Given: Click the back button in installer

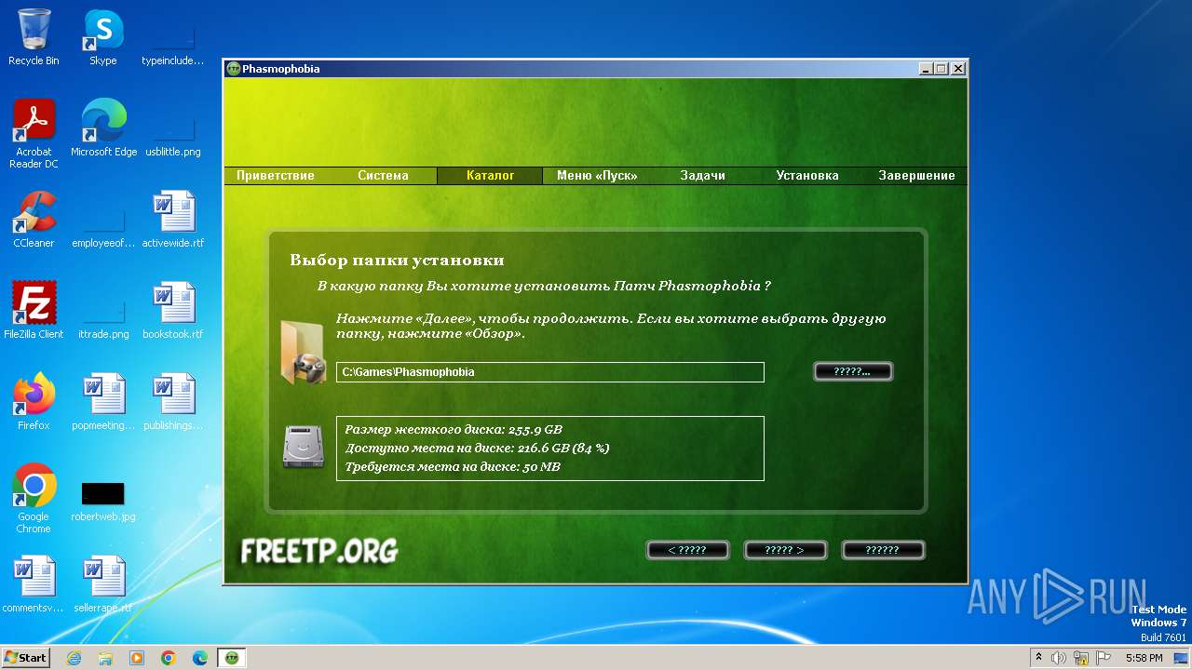Looking at the screenshot, I should click(688, 550).
